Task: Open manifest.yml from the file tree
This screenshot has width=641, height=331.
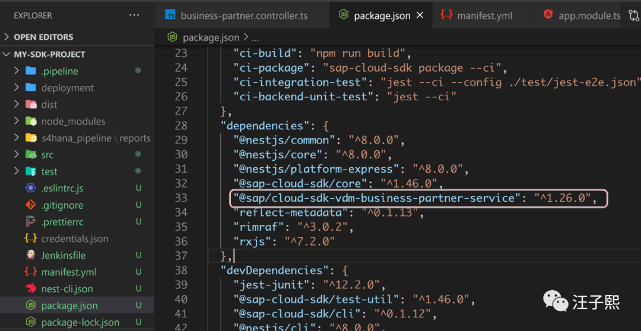Action: (68, 272)
